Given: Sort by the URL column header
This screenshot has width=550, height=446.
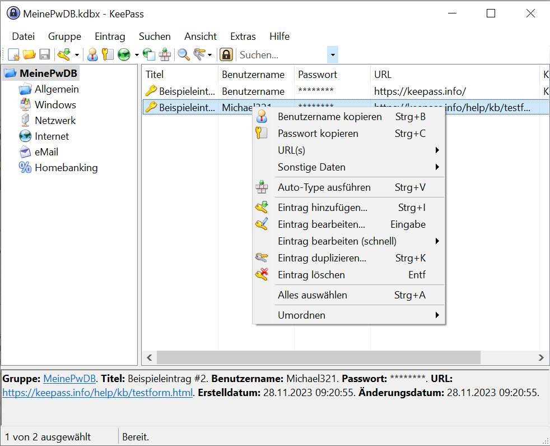Looking at the screenshot, I should 455,75.
